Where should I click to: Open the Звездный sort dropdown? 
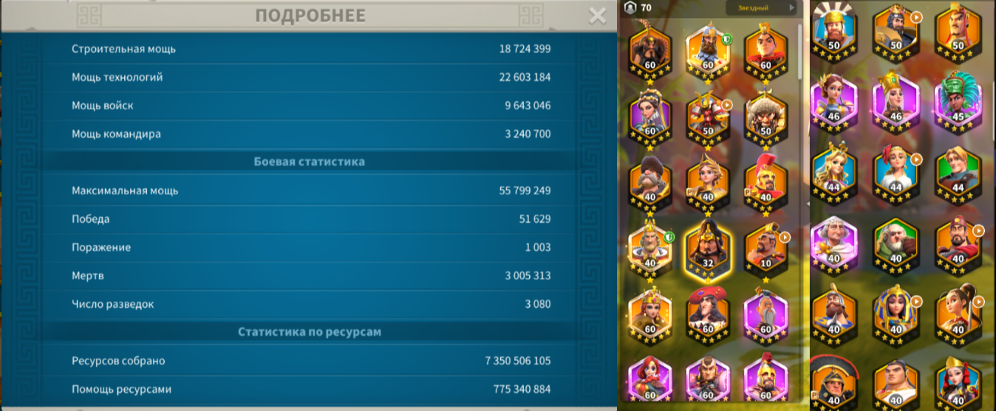click(761, 8)
